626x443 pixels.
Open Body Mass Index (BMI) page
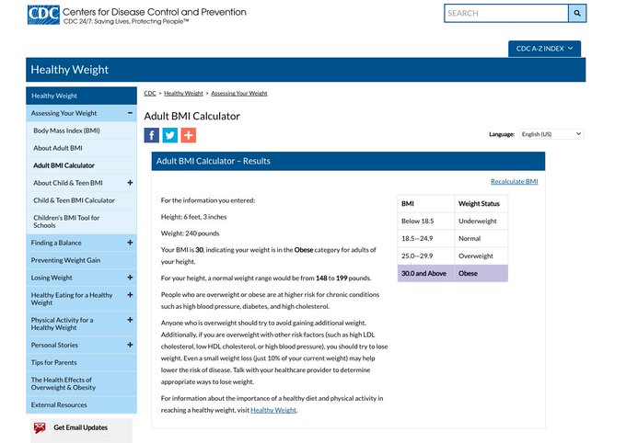(x=81, y=131)
